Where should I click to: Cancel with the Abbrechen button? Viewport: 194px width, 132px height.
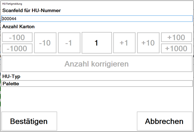[164, 121]
